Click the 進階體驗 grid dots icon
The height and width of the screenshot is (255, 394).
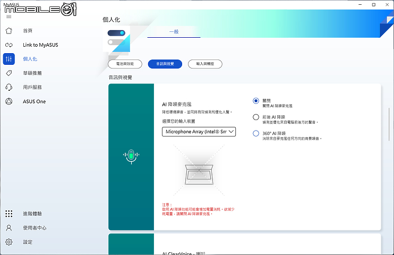coord(9,214)
